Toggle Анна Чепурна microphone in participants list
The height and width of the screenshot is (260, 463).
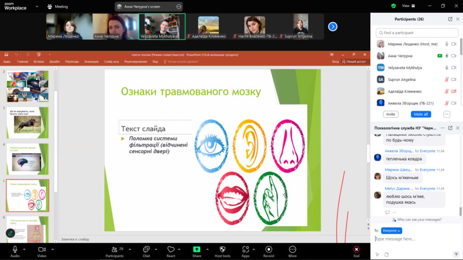(447, 56)
